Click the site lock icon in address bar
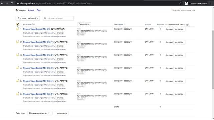The height and width of the screenshot is (120, 214). (18, 3)
